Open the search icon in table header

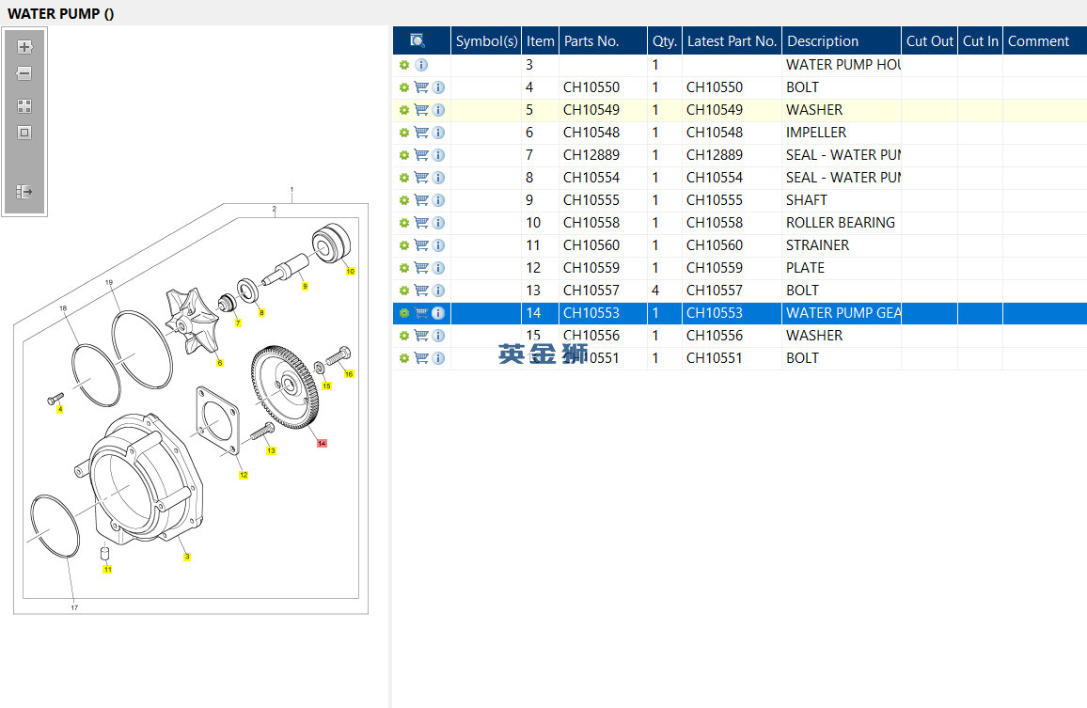pos(417,40)
